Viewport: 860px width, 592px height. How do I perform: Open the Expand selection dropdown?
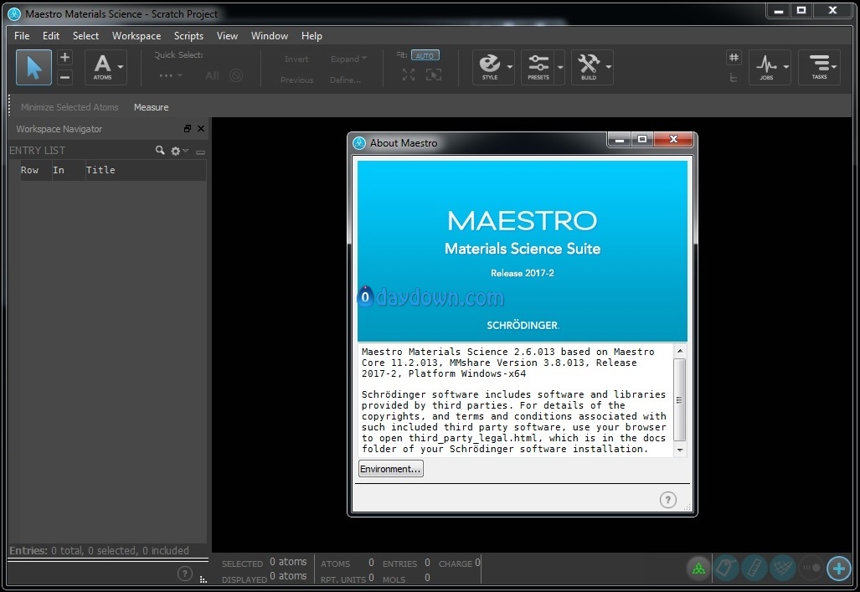(348, 59)
